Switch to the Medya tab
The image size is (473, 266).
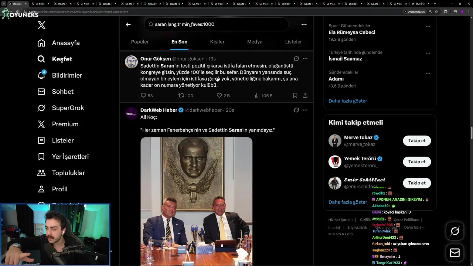tap(255, 42)
